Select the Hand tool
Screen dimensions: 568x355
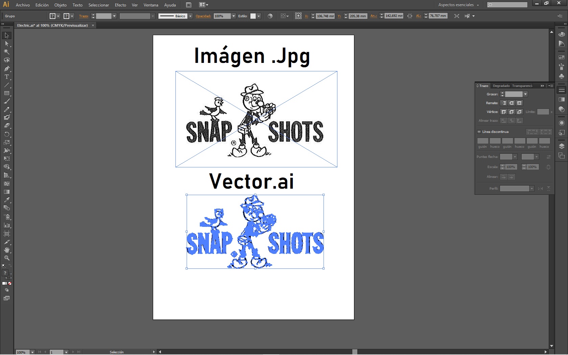[7, 250]
